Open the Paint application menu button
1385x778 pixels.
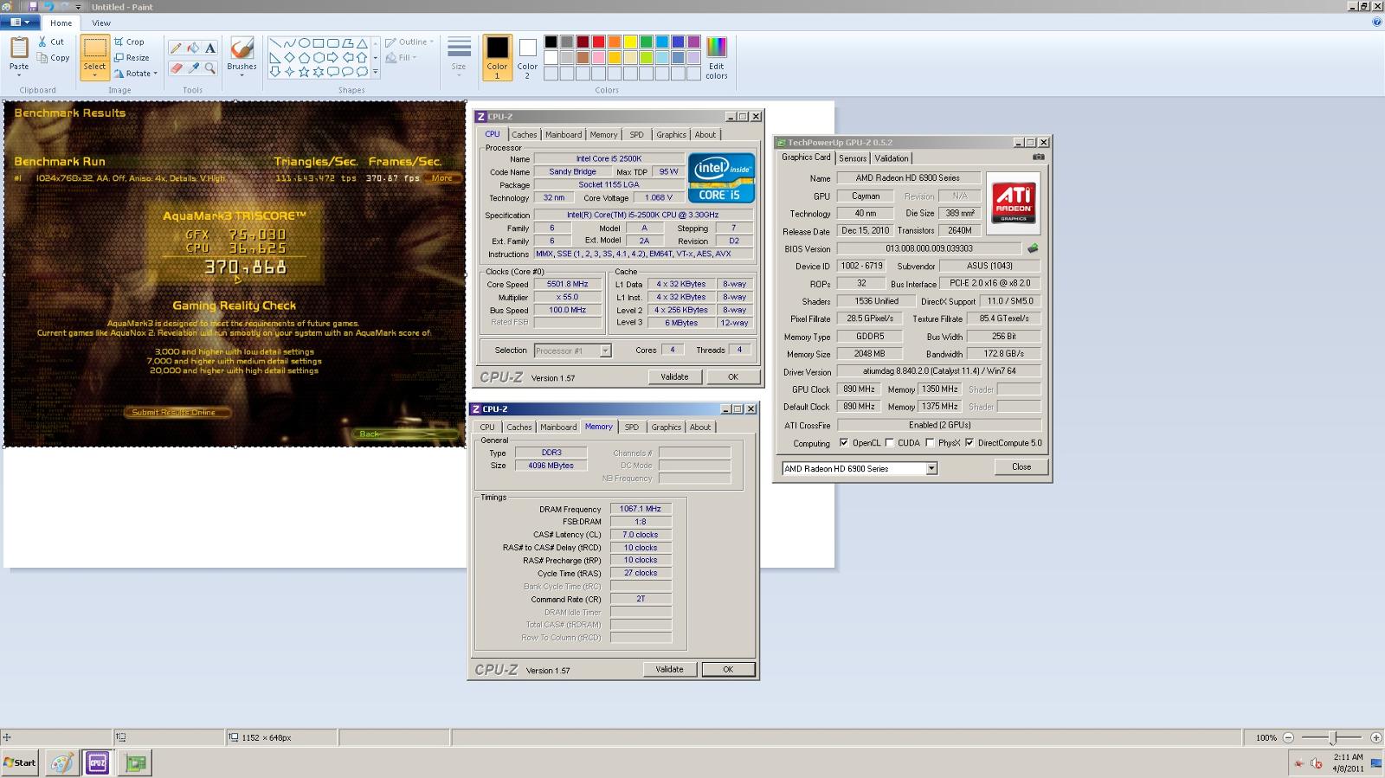tap(20, 23)
